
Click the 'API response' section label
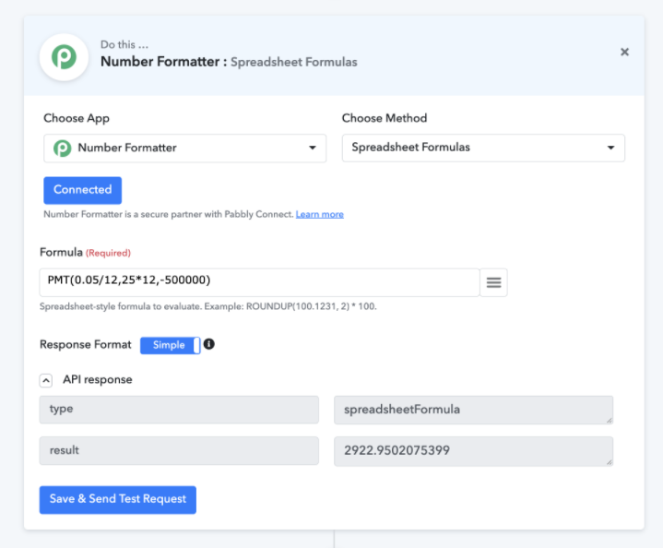[x=98, y=379]
